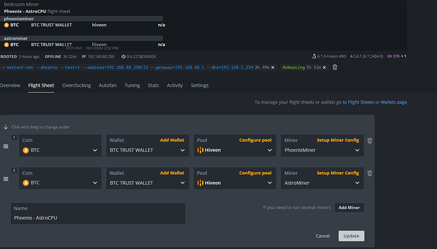The image size is (437, 249).
Task: Open the Hiveon Pool dropdown in row 2
Action: point(235,182)
